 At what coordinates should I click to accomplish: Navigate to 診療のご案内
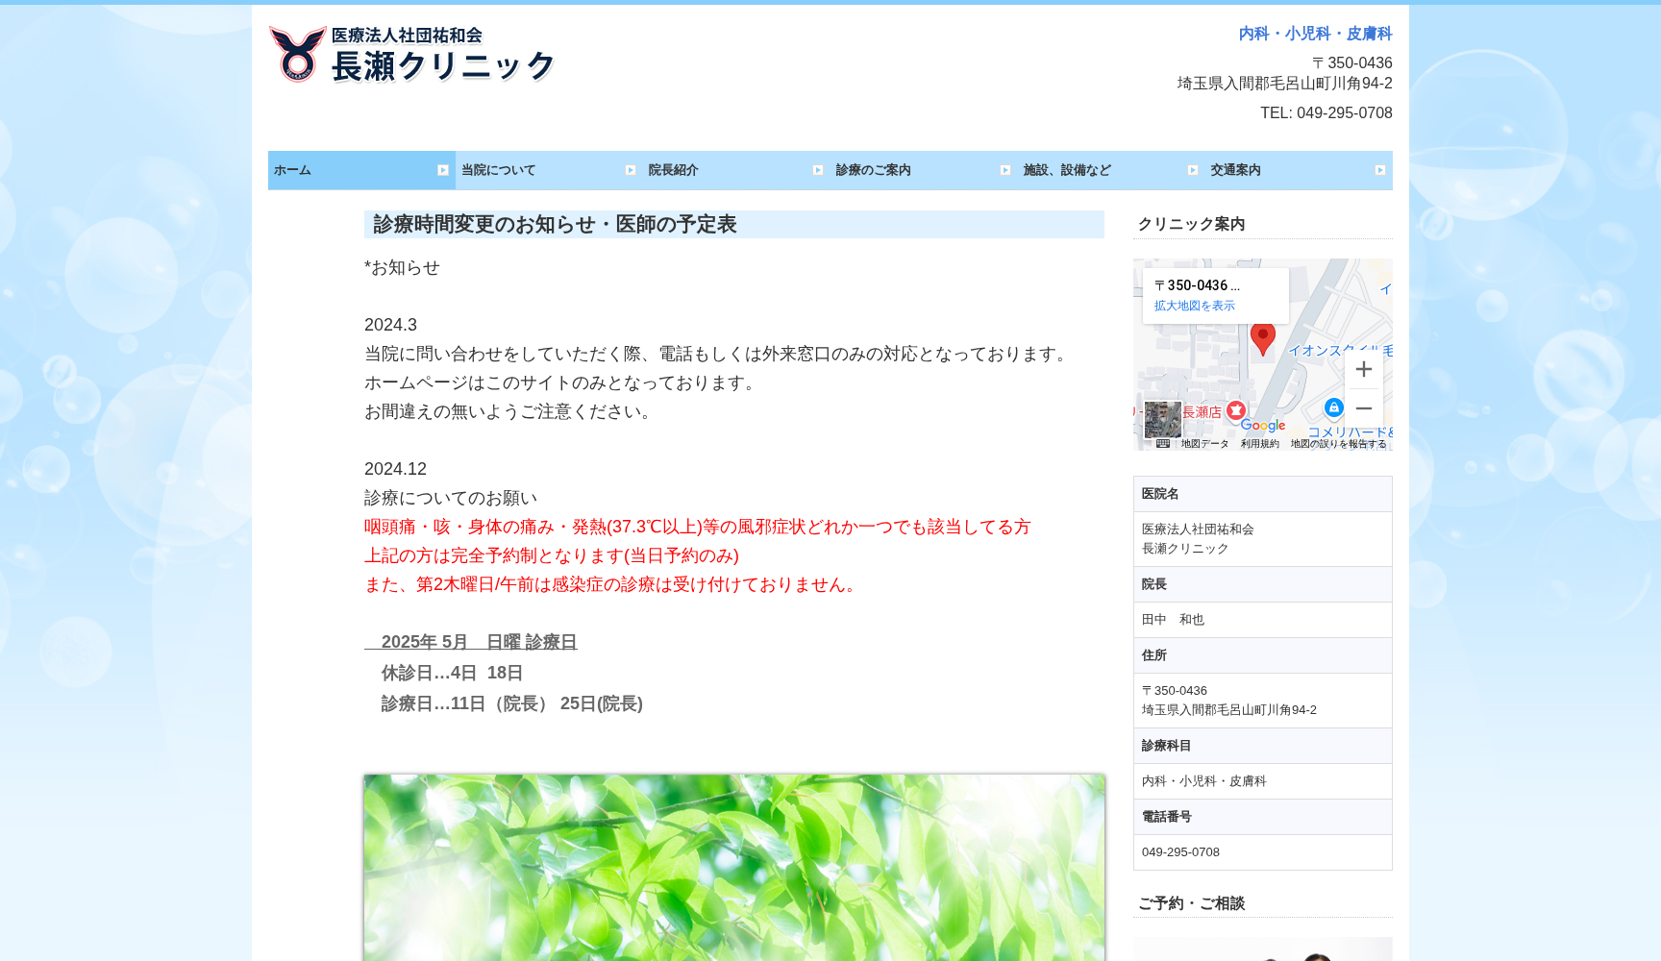(x=873, y=170)
